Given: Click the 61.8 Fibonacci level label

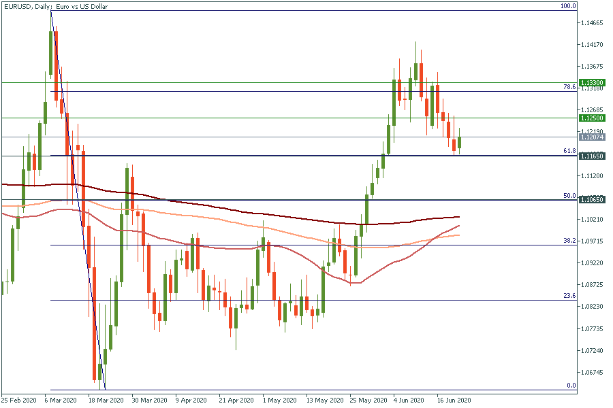Looking at the screenshot, I should click(569, 151).
